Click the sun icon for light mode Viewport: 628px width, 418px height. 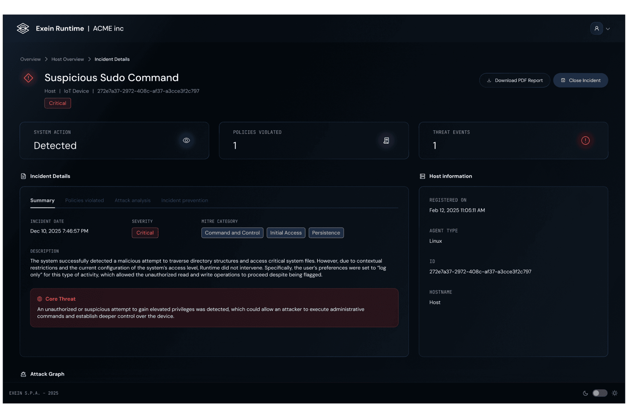(615, 393)
